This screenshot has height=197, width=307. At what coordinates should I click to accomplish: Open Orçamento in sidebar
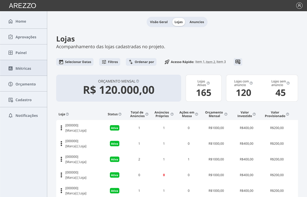pyautogui.click(x=24, y=84)
